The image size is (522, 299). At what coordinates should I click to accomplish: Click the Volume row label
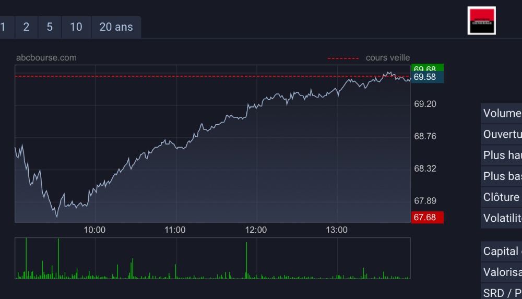tap(502, 114)
